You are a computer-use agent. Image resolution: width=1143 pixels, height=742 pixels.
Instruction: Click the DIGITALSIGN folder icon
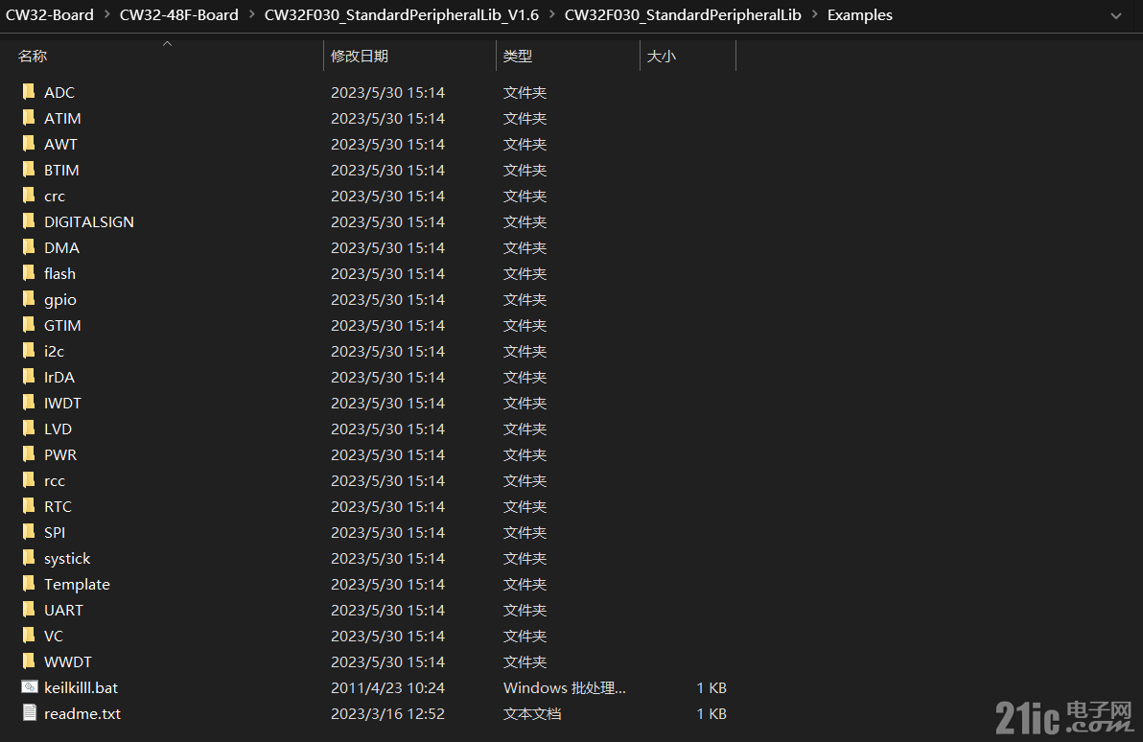coord(29,221)
